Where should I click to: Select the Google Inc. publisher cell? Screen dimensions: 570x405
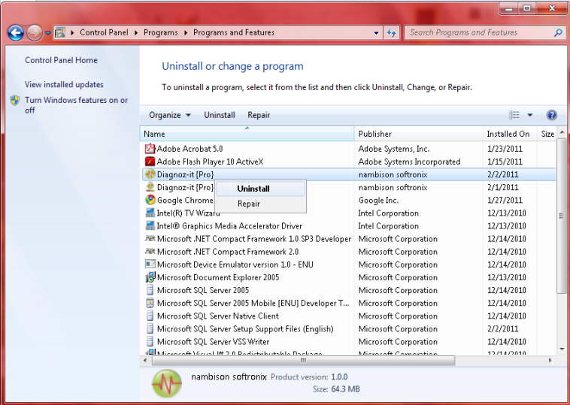[x=378, y=200]
